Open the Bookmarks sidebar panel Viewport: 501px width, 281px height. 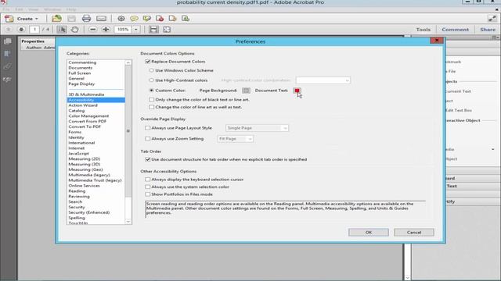(8, 54)
